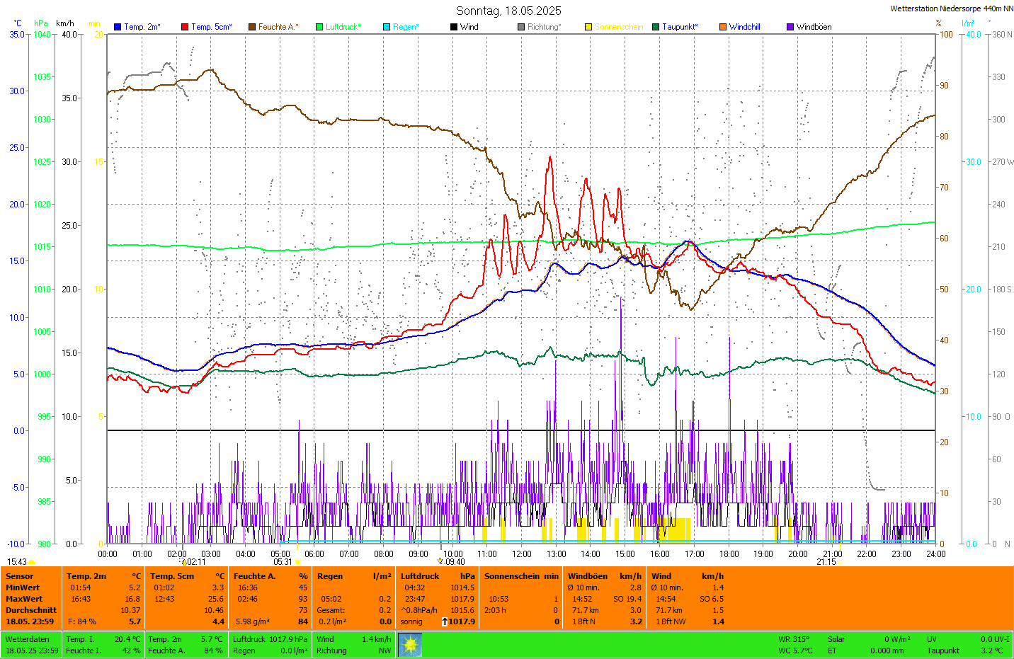The height and width of the screenshot is (659, 1014).
Task: Click the Windchill legend label
Action: point(744,27)
